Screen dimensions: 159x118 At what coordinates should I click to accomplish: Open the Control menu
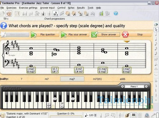61,8
